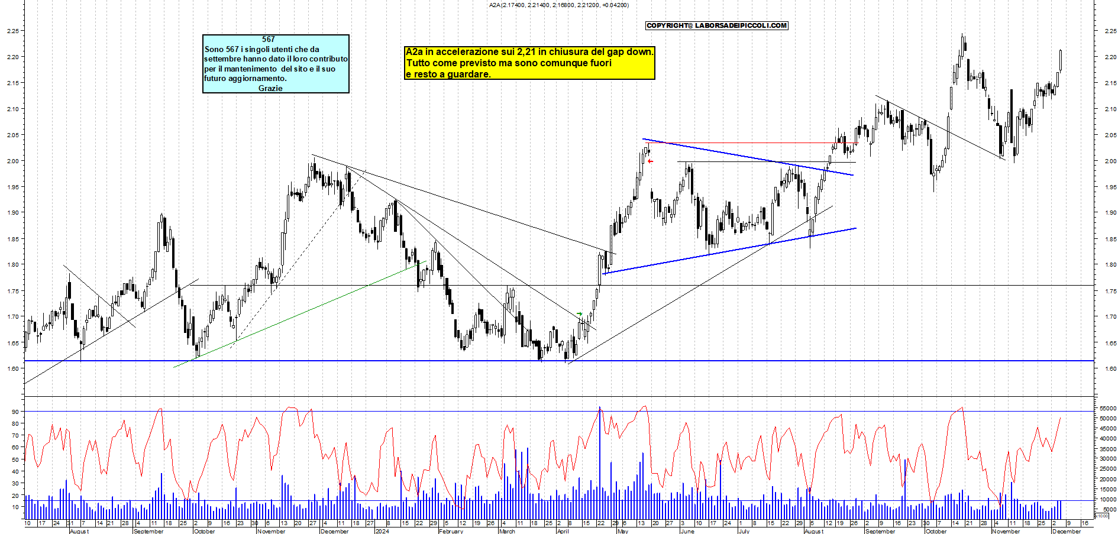The image size is (1118, 534).
Task: Click the 'Grazie' word in cyan box
Action: 270,88
